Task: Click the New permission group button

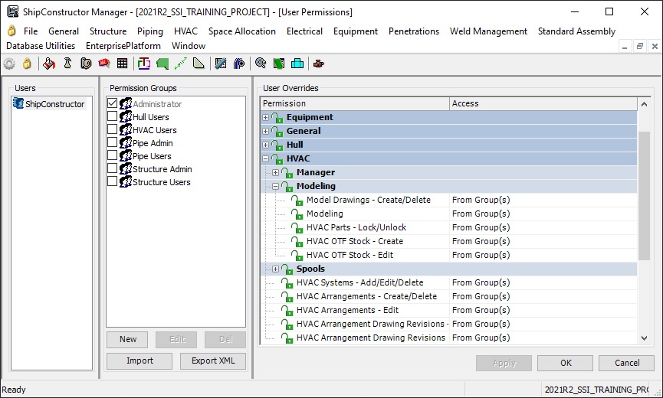Action: [127, 339]
